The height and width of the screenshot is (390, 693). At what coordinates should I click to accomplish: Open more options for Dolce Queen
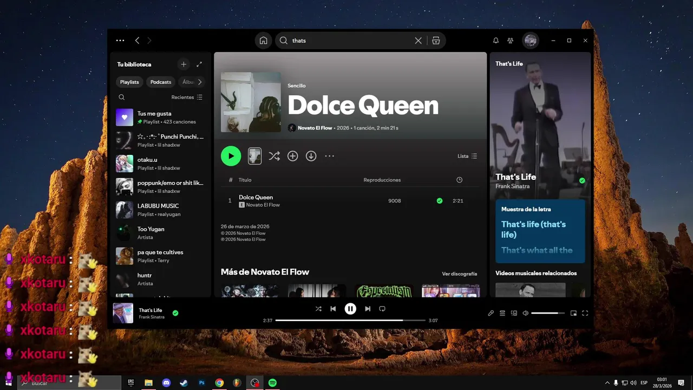(x=329, y=156)
